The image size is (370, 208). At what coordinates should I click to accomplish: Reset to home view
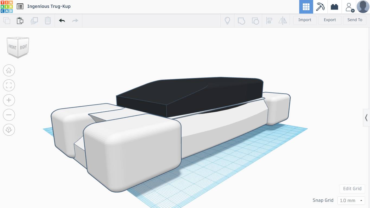[9, 71]
